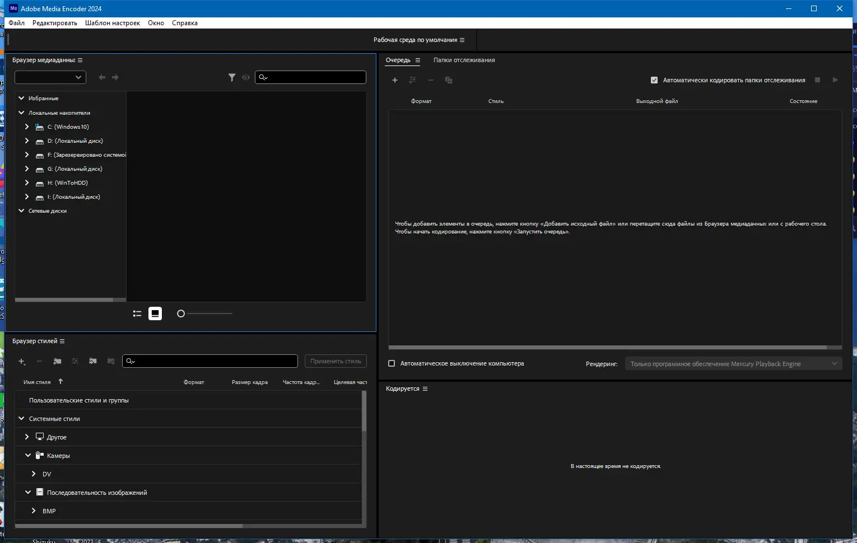Add a source file to the queue

tap(395, 80)
